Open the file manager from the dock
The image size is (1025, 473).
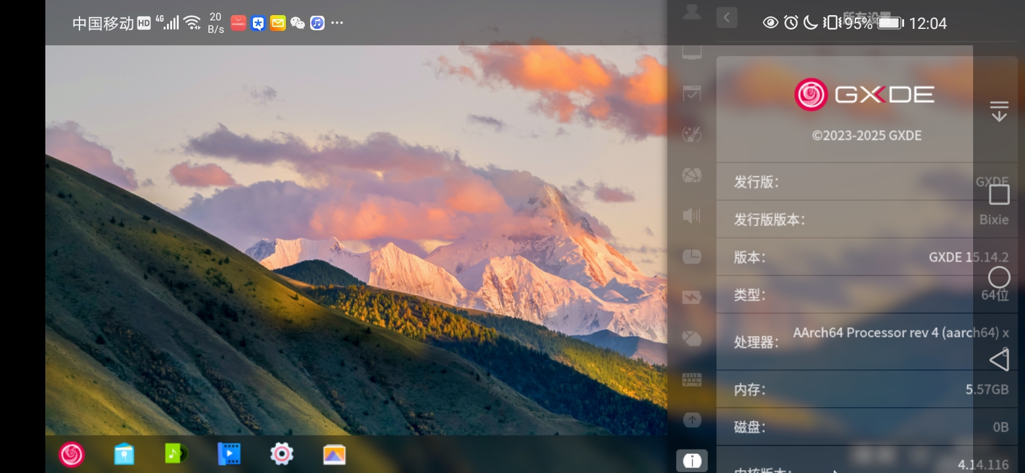124,454
